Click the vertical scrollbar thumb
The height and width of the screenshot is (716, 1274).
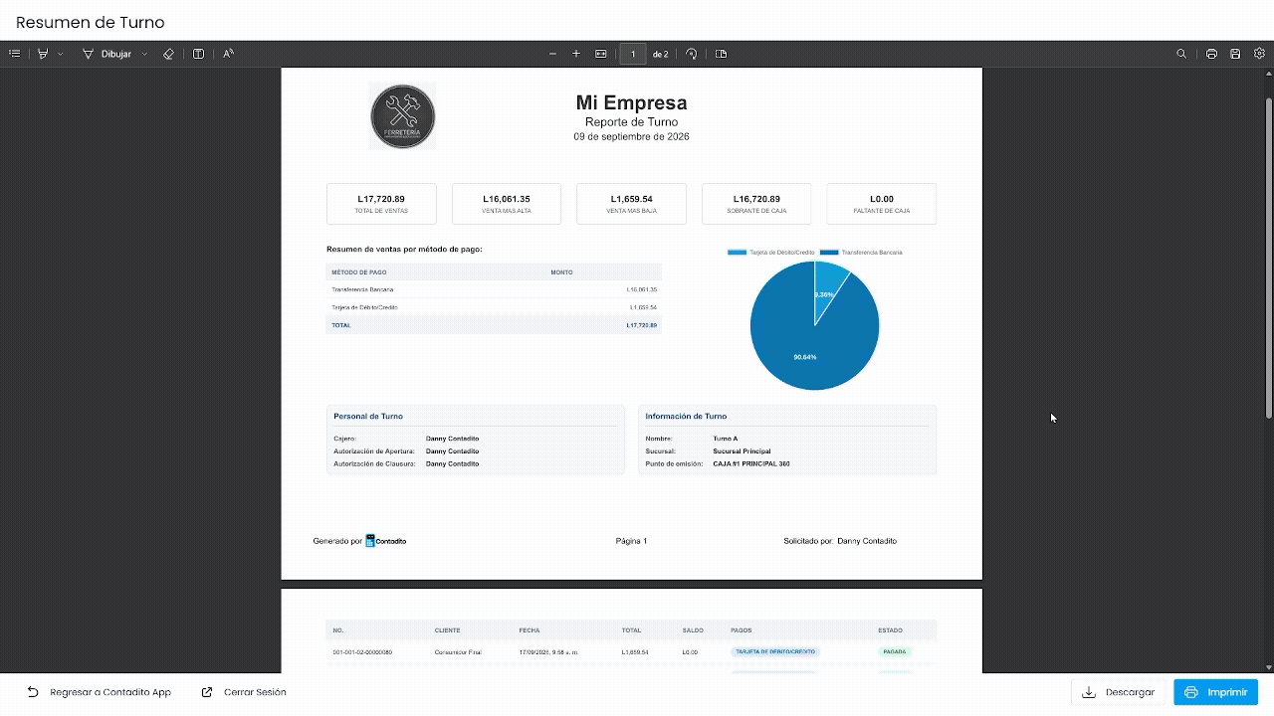(x=1269, y=259)
